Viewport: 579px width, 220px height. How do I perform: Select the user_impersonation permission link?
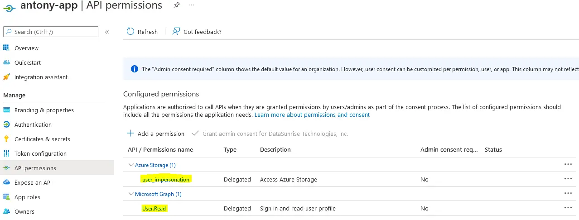[166, 179]
